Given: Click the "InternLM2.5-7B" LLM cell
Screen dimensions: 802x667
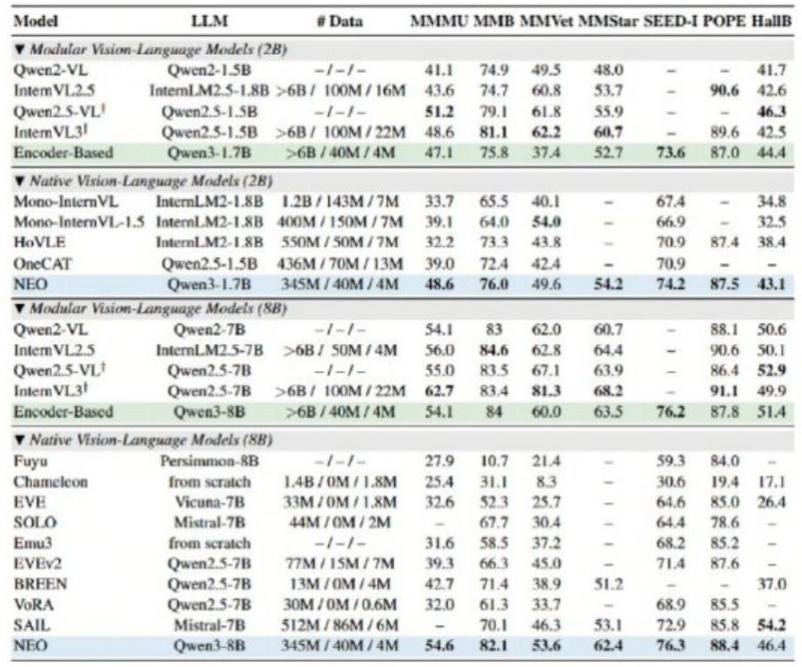Looking at the screenshot, I should (x=209, y=350).
